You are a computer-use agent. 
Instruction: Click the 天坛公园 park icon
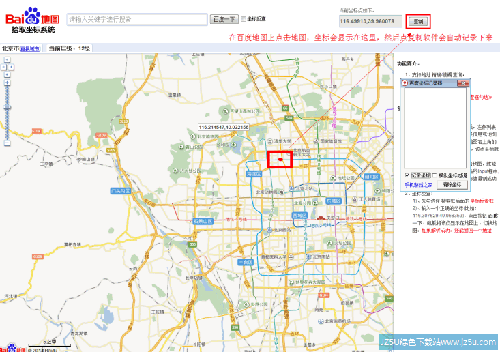coord(330,243)
